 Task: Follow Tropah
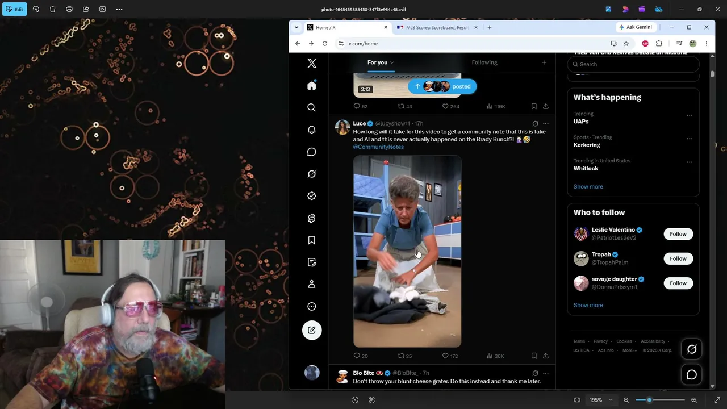[x=678, y=258]
